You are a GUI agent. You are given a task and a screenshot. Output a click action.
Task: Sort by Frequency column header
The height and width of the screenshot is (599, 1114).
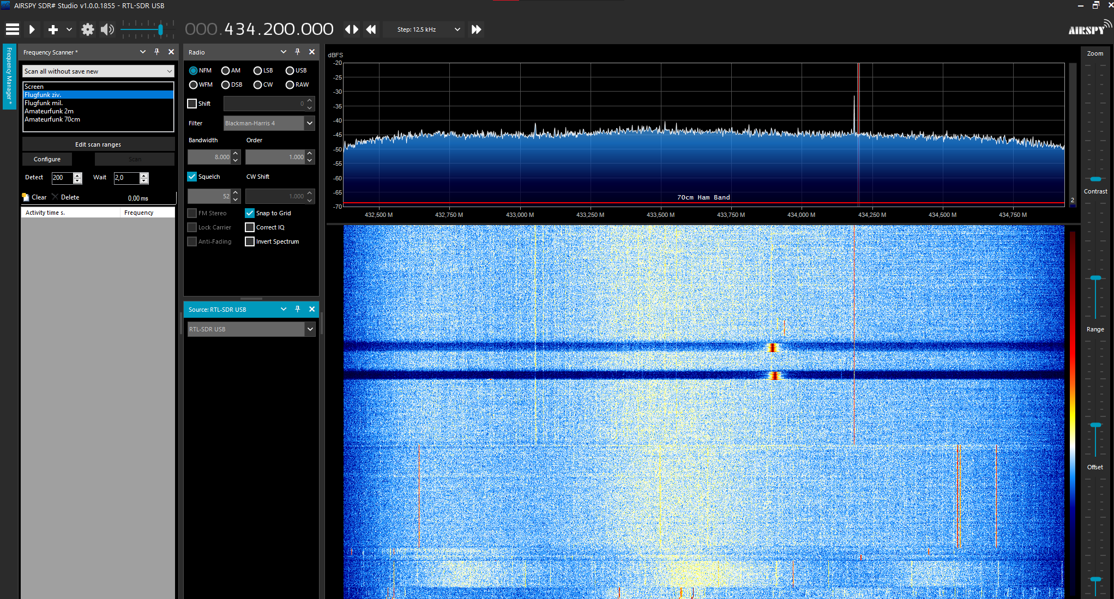(147, 213)
